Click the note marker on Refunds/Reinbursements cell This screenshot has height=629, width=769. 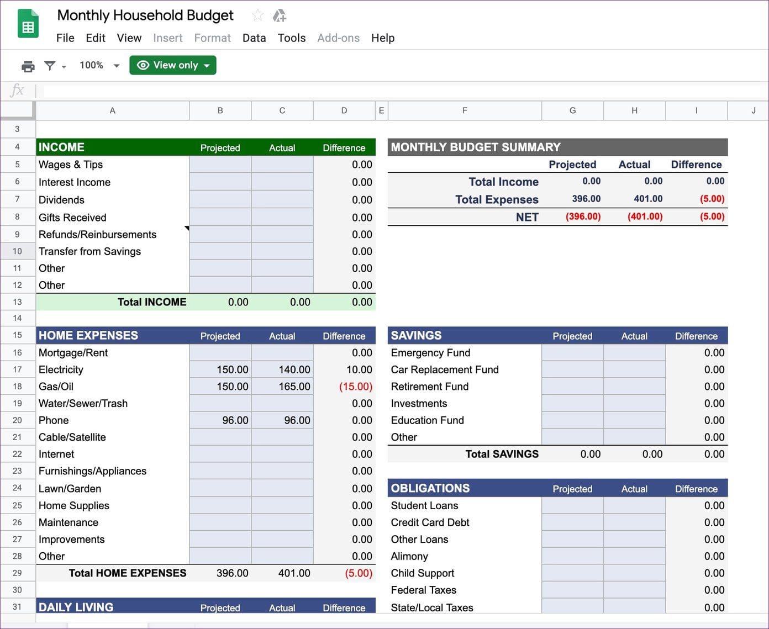click(187, 228)
